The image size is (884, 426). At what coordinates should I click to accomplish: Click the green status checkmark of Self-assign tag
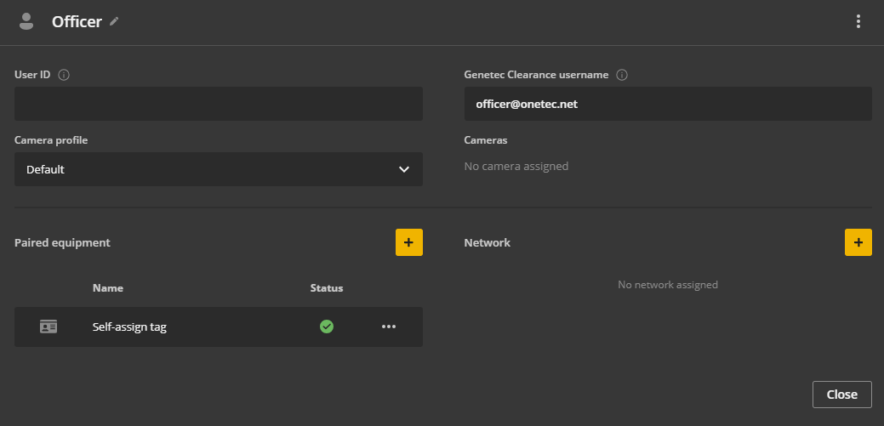[327, 327]
